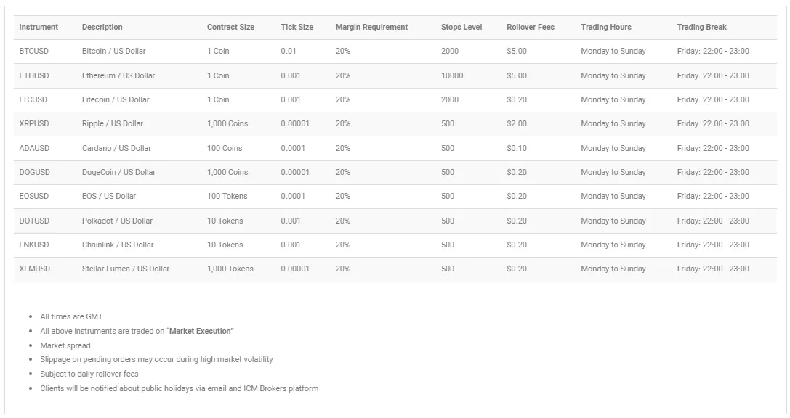Click the DOTUSD instrument cell

coord(34,221)
